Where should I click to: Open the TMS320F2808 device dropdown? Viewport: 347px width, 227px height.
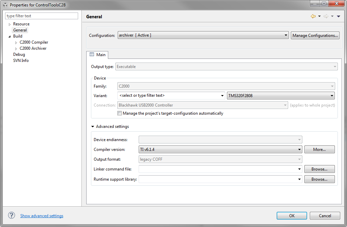click(331, 95)
